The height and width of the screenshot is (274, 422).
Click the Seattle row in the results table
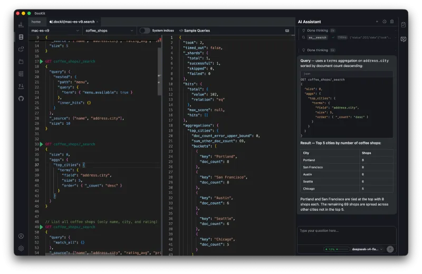pyautogui.click(x=347, y=181)
